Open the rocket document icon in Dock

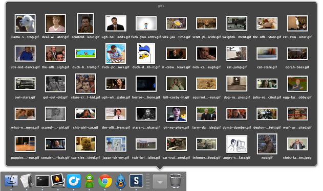pyautogui.click(x=27, y=181)
